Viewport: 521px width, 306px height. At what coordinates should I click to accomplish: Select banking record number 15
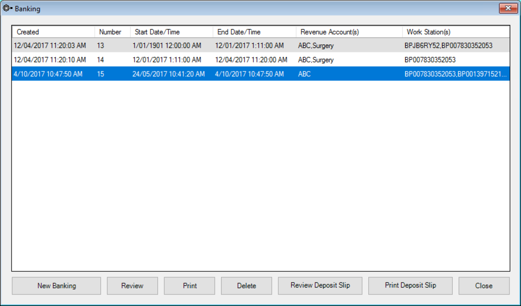(x=100, y=74)
